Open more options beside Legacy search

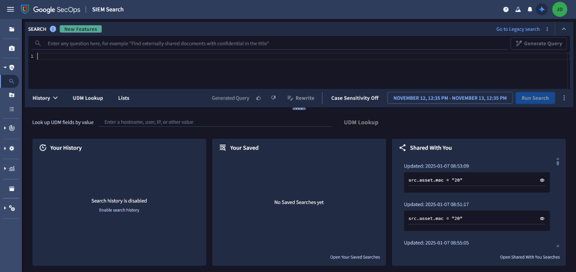pyautogui.click(x=547, y=29)
